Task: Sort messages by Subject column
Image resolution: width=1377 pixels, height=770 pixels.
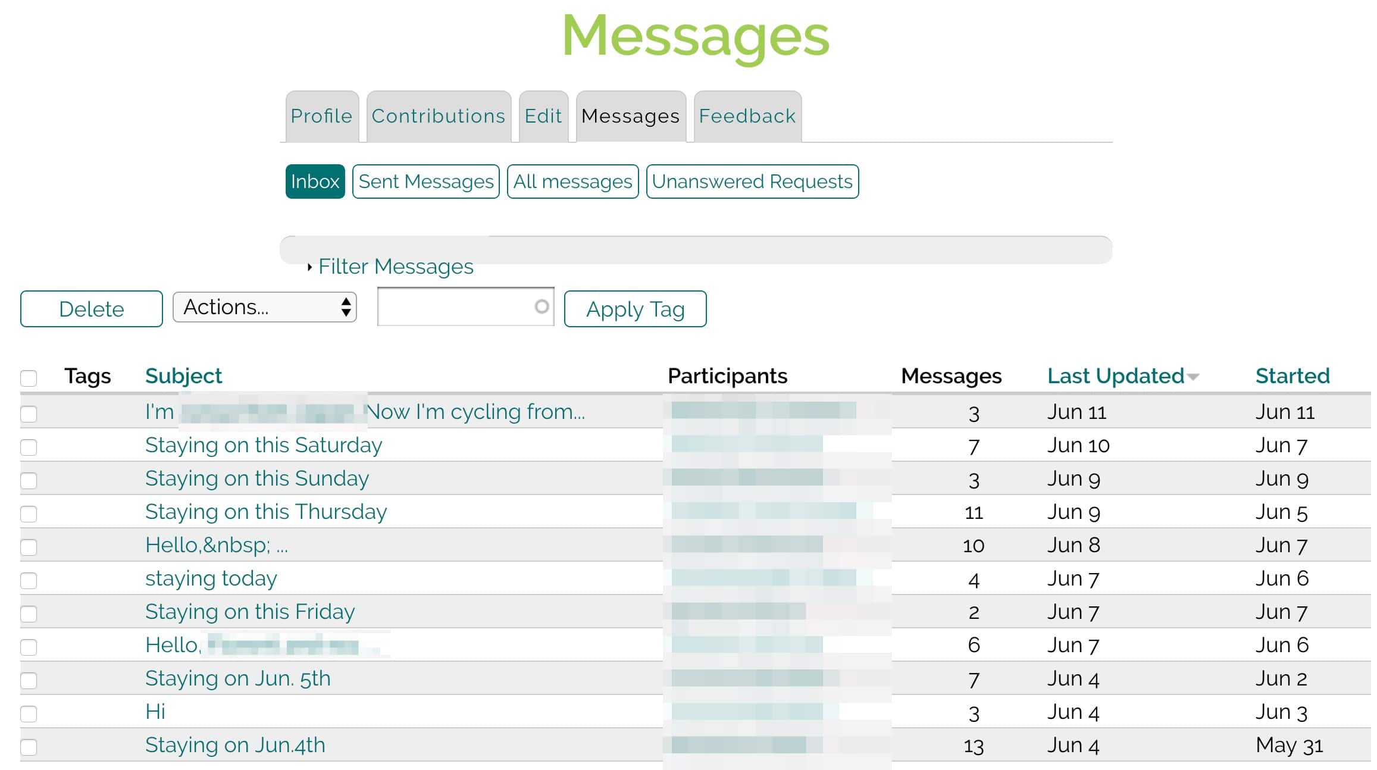Action: coord(183,376)
